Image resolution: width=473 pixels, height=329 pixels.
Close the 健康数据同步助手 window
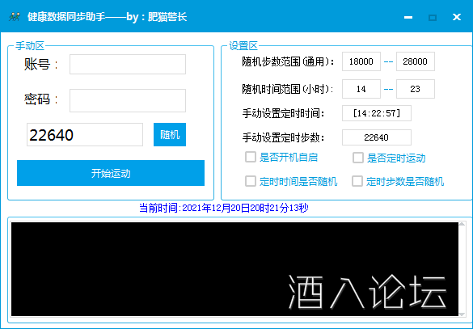457,17
